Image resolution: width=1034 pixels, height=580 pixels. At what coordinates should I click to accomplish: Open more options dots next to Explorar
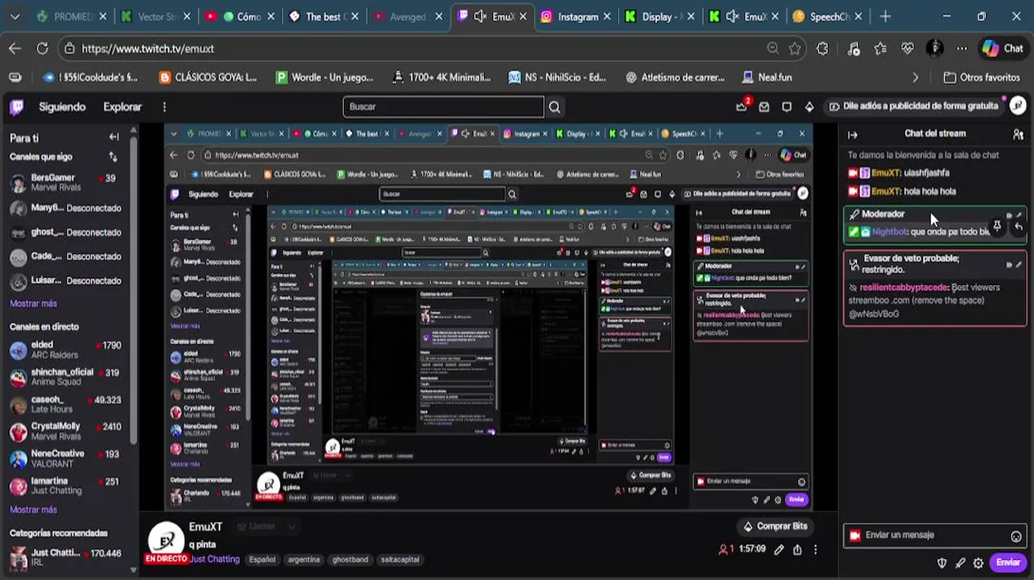coord(164,106)
